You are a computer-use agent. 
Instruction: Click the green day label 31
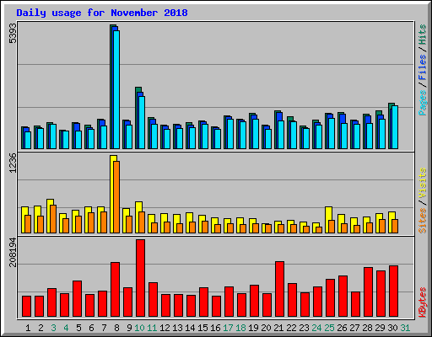(405, 328)
